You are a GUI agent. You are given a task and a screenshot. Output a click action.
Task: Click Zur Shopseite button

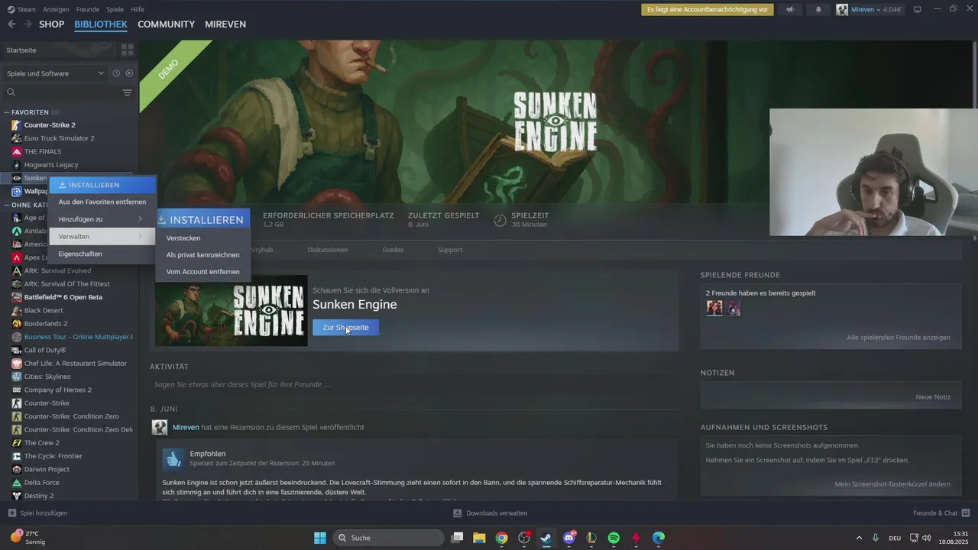pos(345,327)
